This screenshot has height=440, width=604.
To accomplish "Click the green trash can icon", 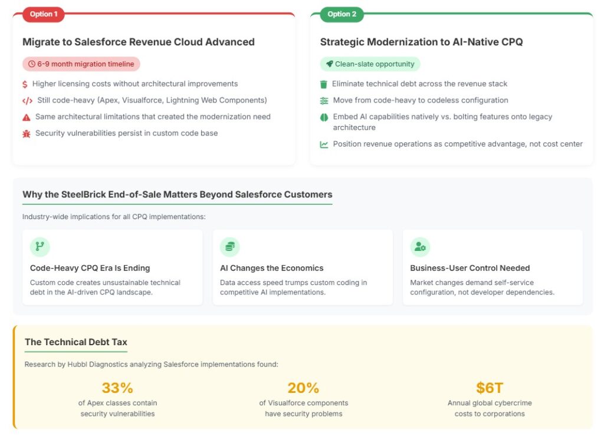I will tap(323, 84).
